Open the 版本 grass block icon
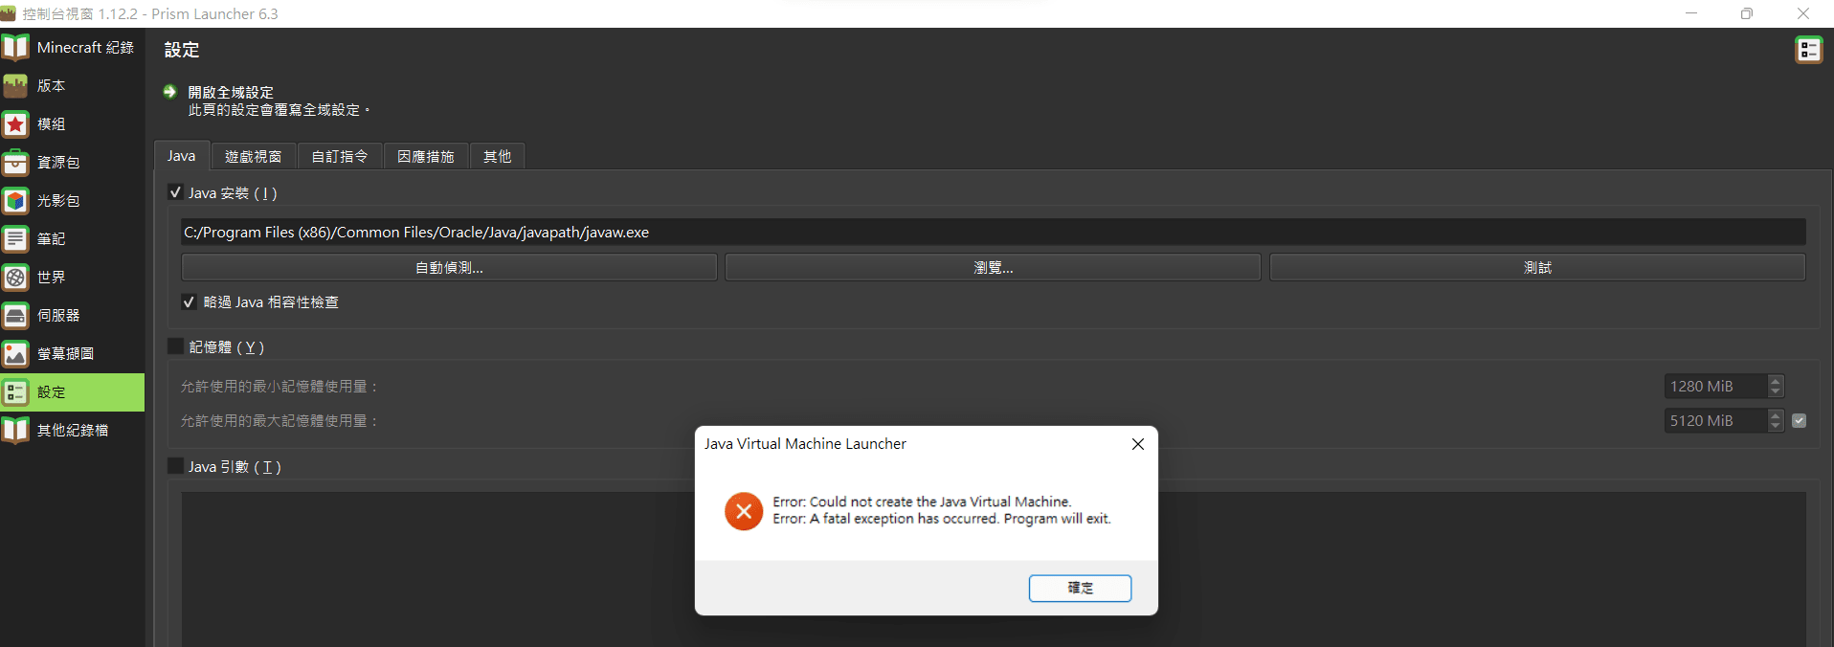The height and width of the screenshot is (647, 1834). coord(15,86)
